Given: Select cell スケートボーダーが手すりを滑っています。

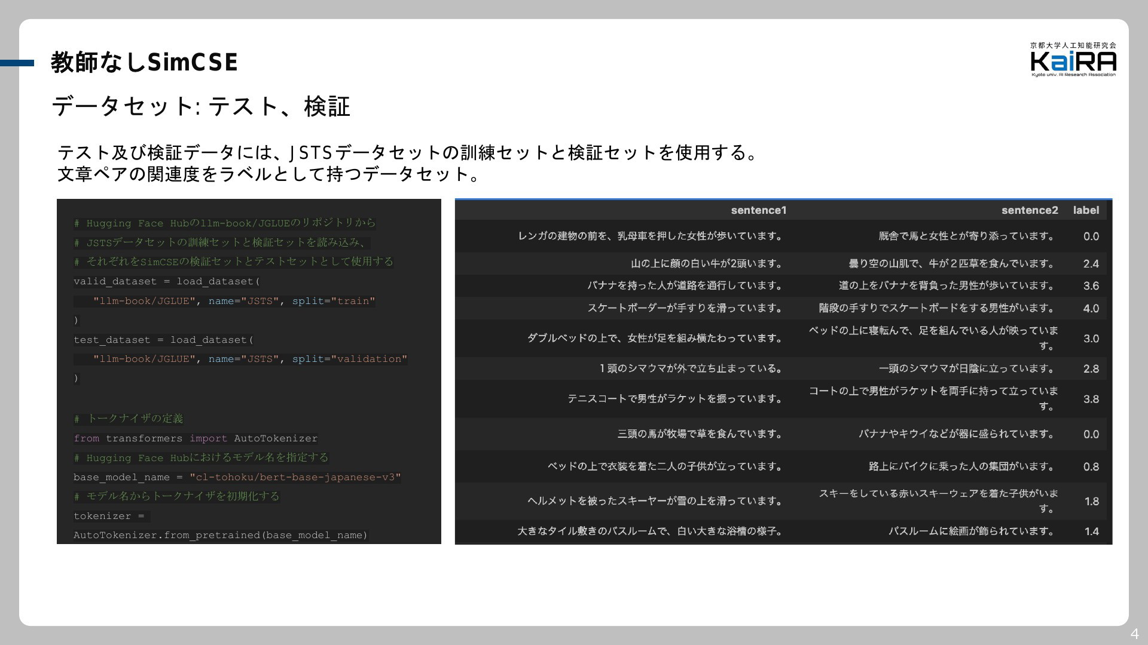Looking at the screenshot, I should [685, 308].
